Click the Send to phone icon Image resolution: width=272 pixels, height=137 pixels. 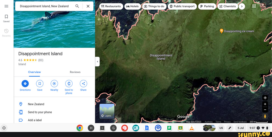click(69, 84)
